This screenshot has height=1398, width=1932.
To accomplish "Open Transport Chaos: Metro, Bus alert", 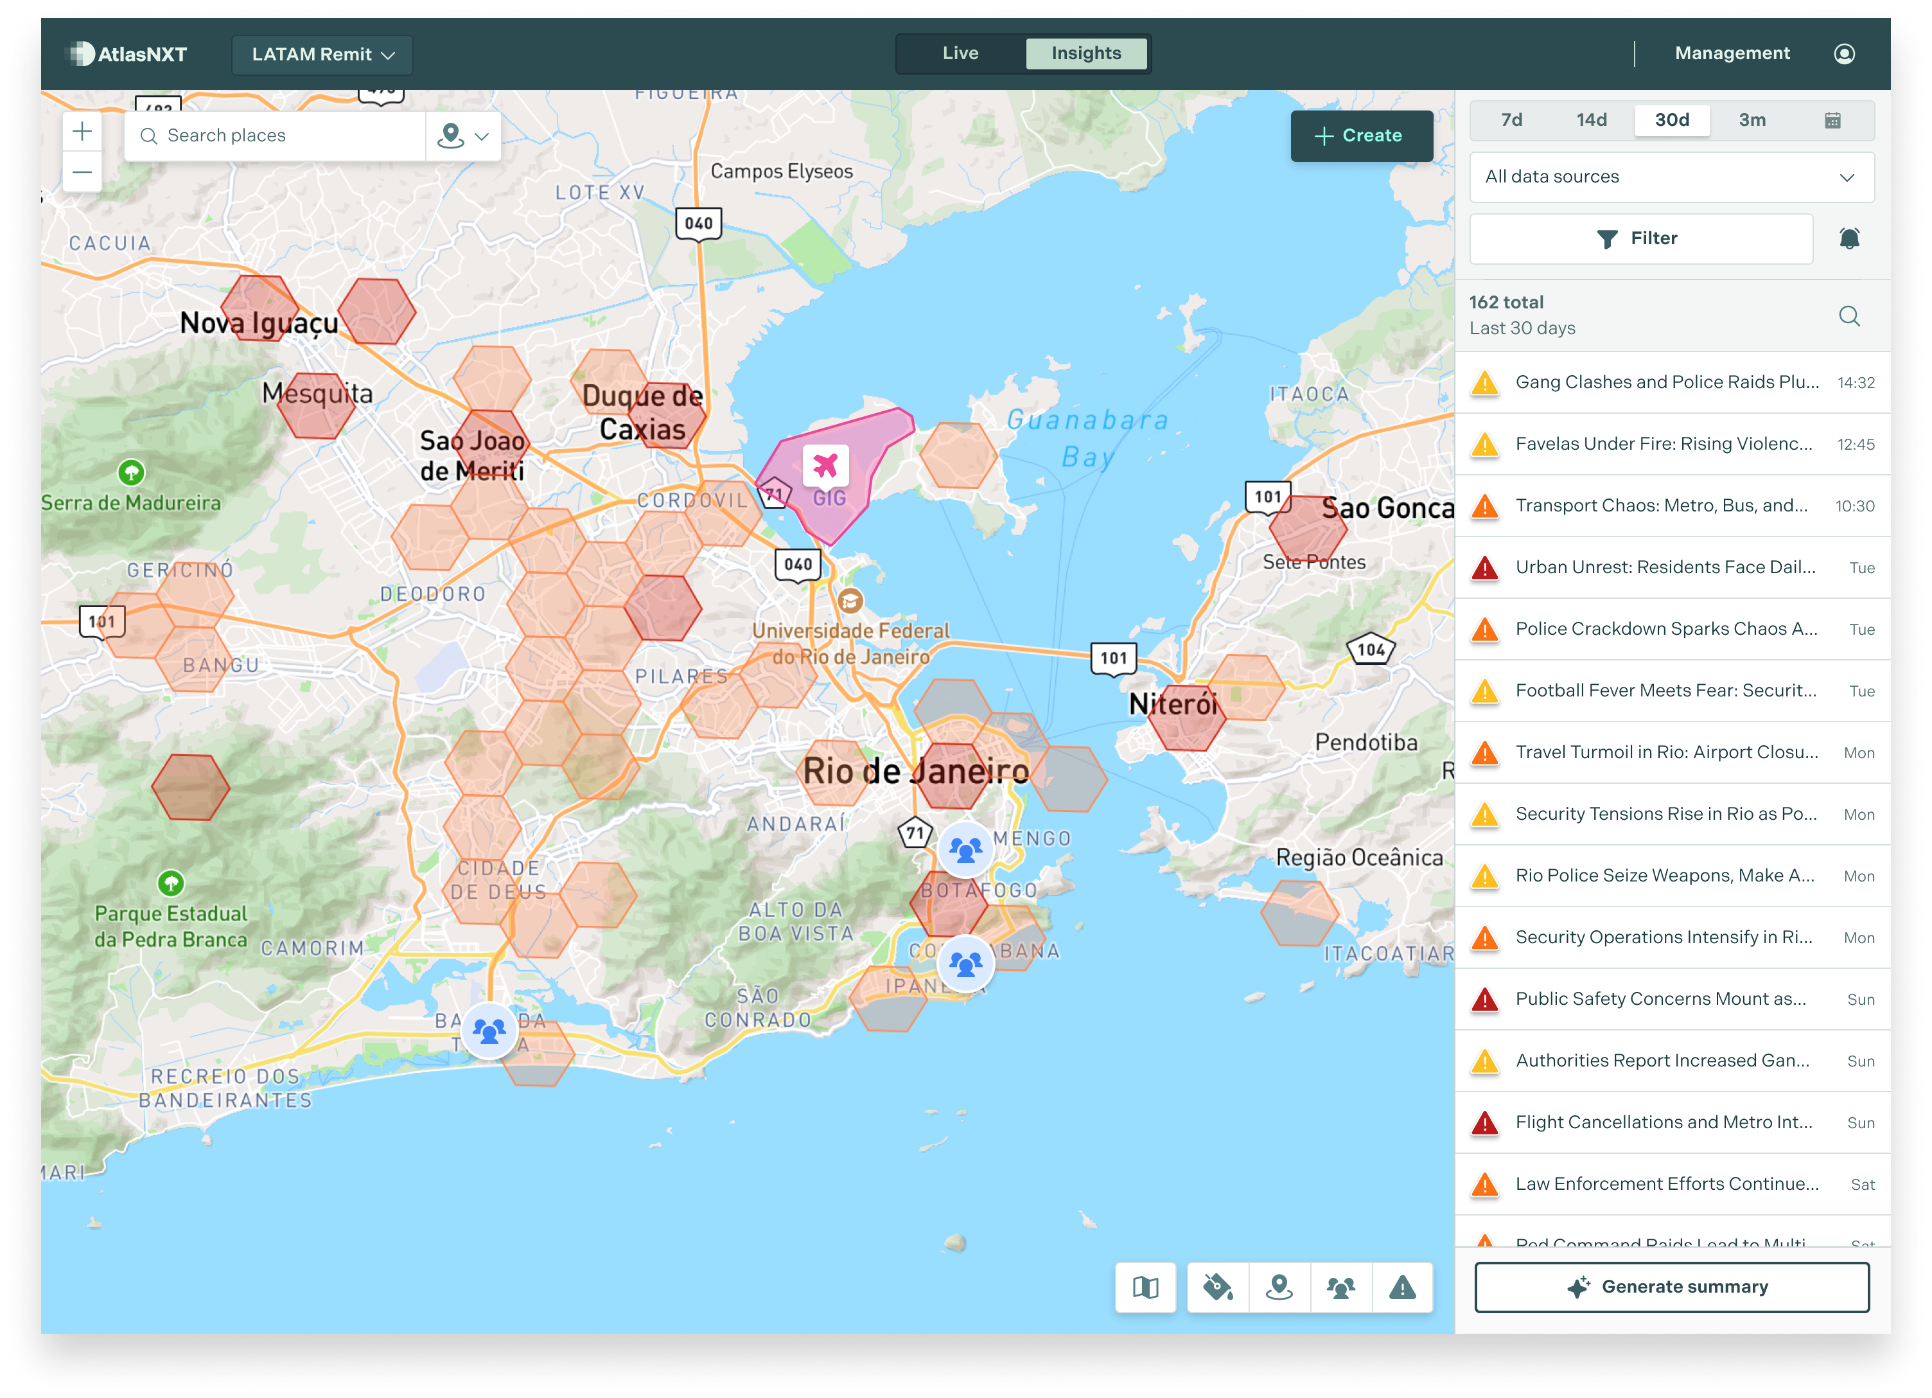I will point(1671,506).
